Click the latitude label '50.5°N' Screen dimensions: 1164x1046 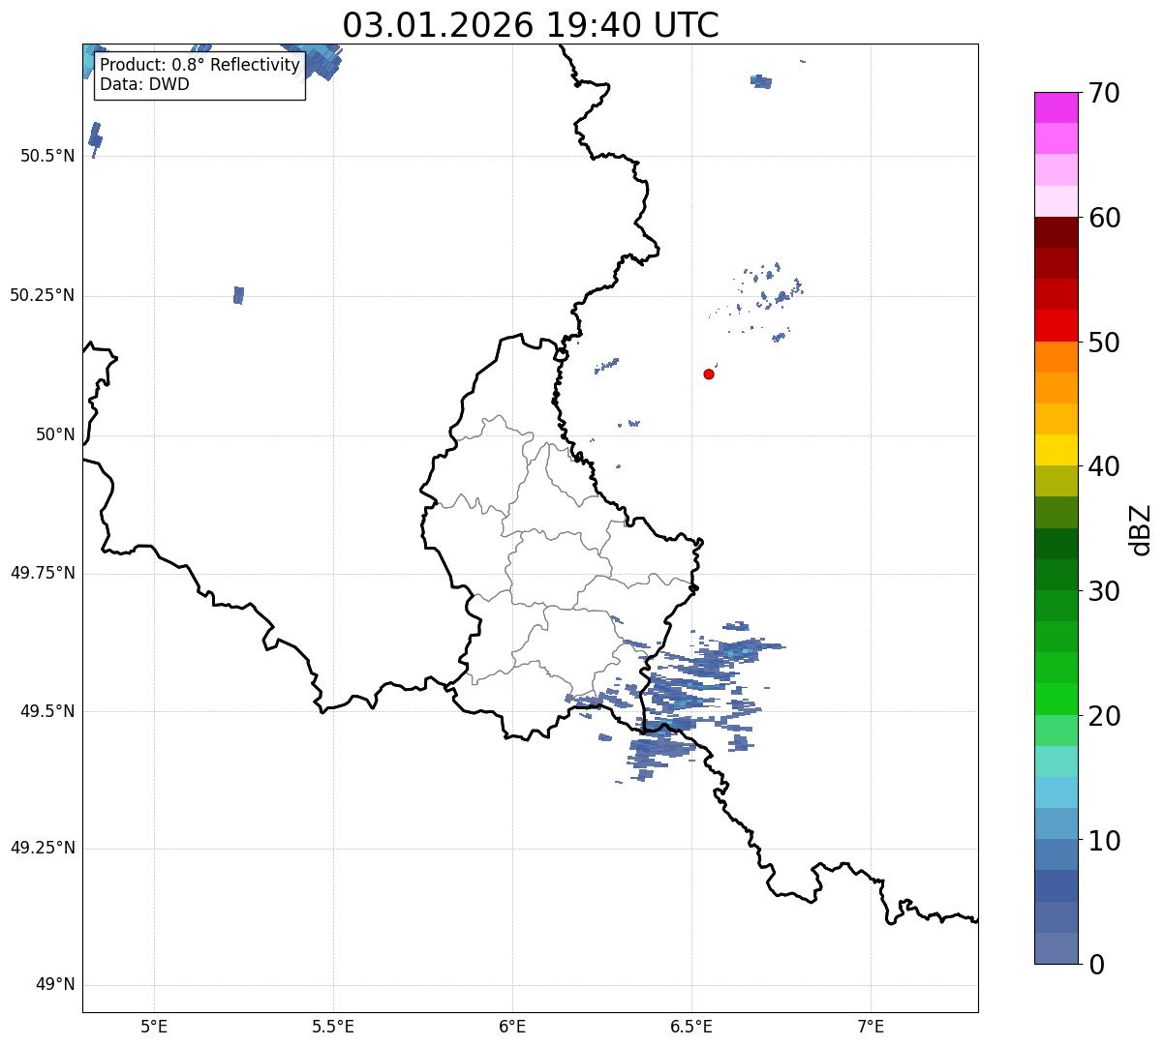point(47,156)
